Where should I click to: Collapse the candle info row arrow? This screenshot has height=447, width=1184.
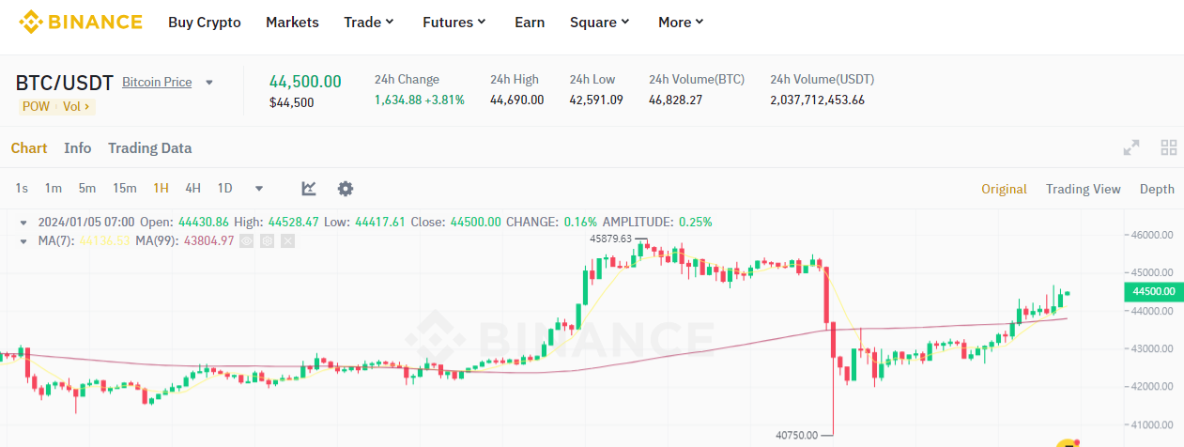point(23,223)
